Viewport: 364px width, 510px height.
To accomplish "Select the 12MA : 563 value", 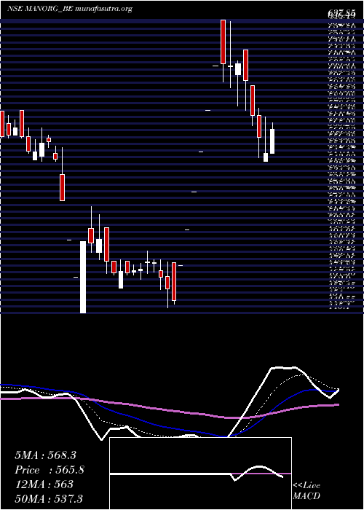I will point(44,484).
